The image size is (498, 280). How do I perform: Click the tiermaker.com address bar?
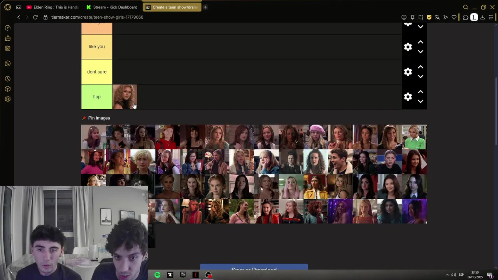[x=97, y=17]
